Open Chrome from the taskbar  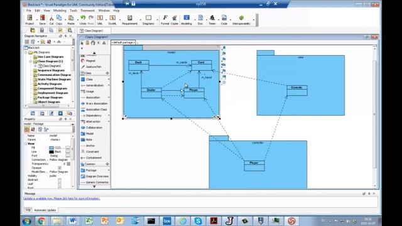coord(42,221)
